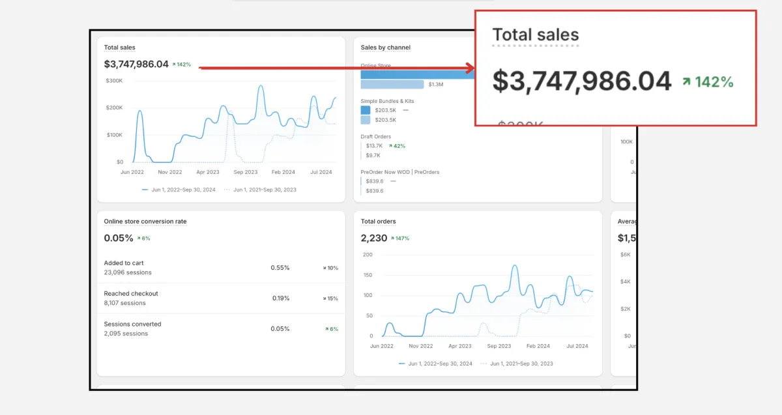
Task: Open Online store conversion rate report title
Action: 145,222
